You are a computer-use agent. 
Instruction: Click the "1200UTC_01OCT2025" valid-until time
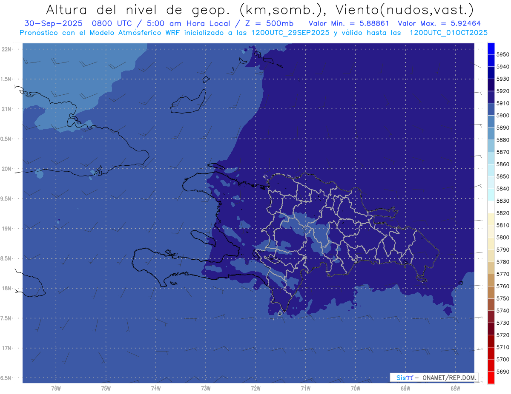point(449,32)
